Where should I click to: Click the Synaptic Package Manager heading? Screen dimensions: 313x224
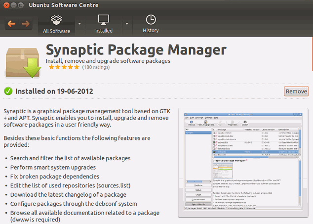(x=136, y=50)
